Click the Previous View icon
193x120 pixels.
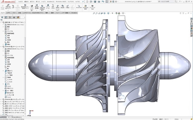(x=99, y=13)
